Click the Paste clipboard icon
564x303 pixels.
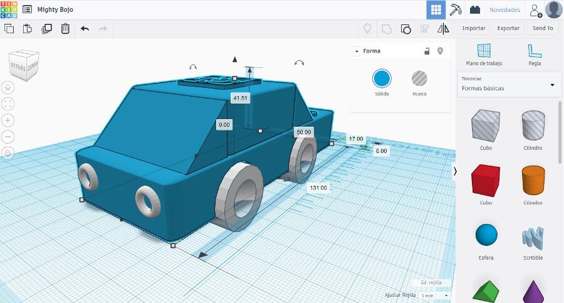click(28, 28)
